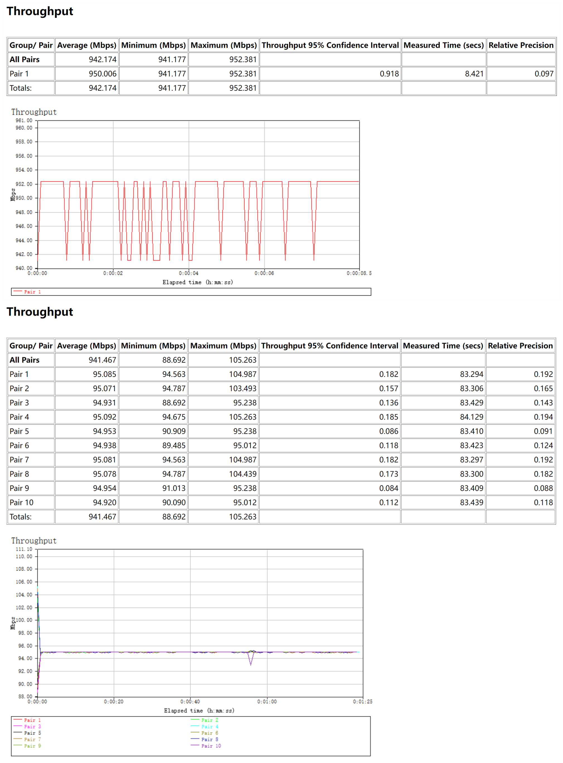Click the 0:01:00 time label on second chart
Image resolution: width=563 pixels, height=763 pixels.
tap(267, 702)
